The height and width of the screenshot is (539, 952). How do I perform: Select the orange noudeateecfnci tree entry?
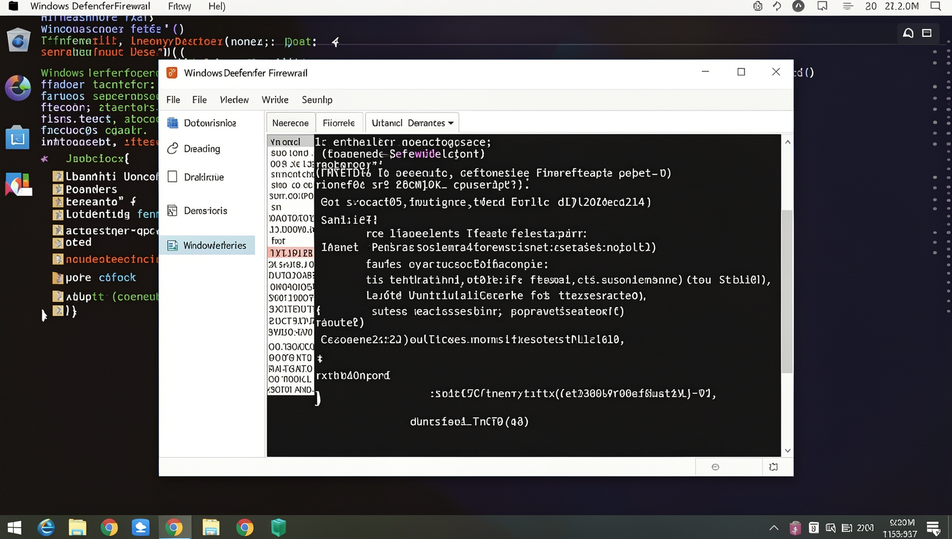[x=105, y=259]
